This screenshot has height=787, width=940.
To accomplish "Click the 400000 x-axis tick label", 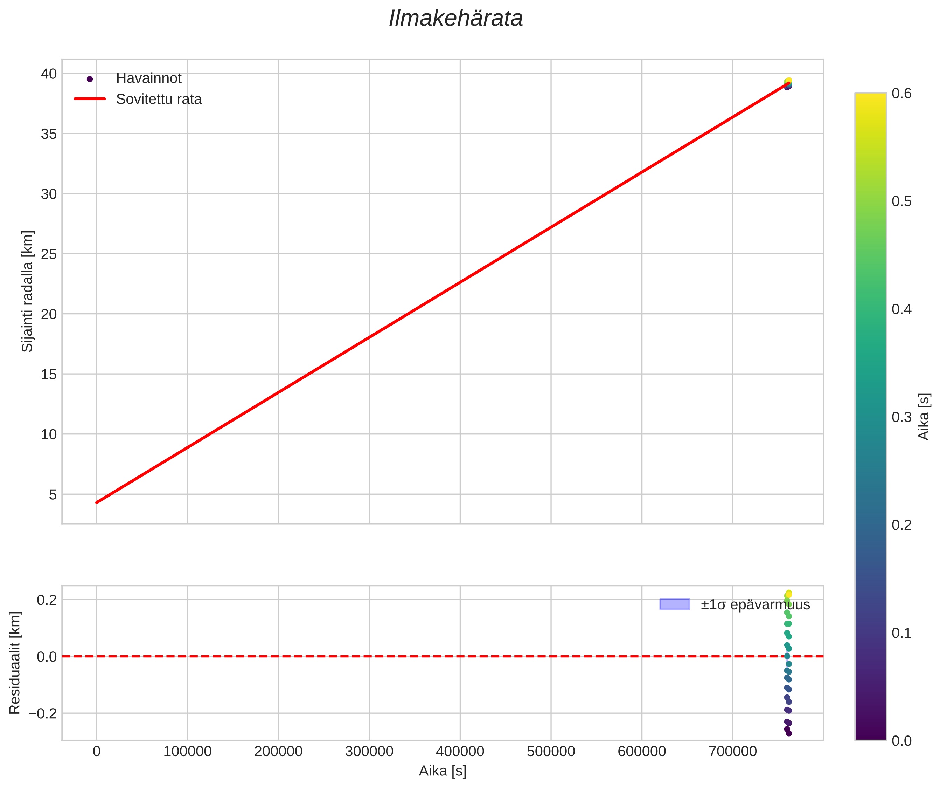I will (460, 751).
